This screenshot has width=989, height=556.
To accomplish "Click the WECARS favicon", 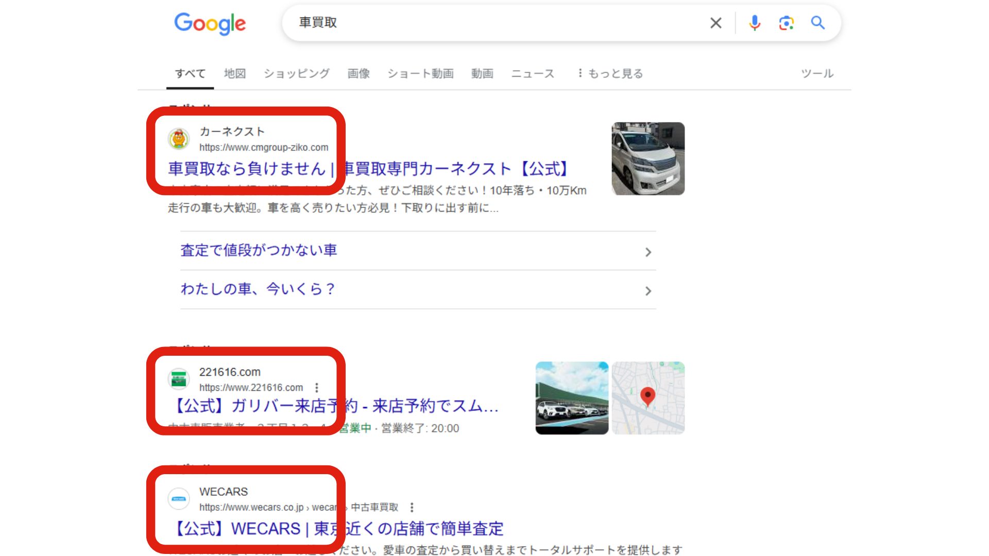I will 179,499.
